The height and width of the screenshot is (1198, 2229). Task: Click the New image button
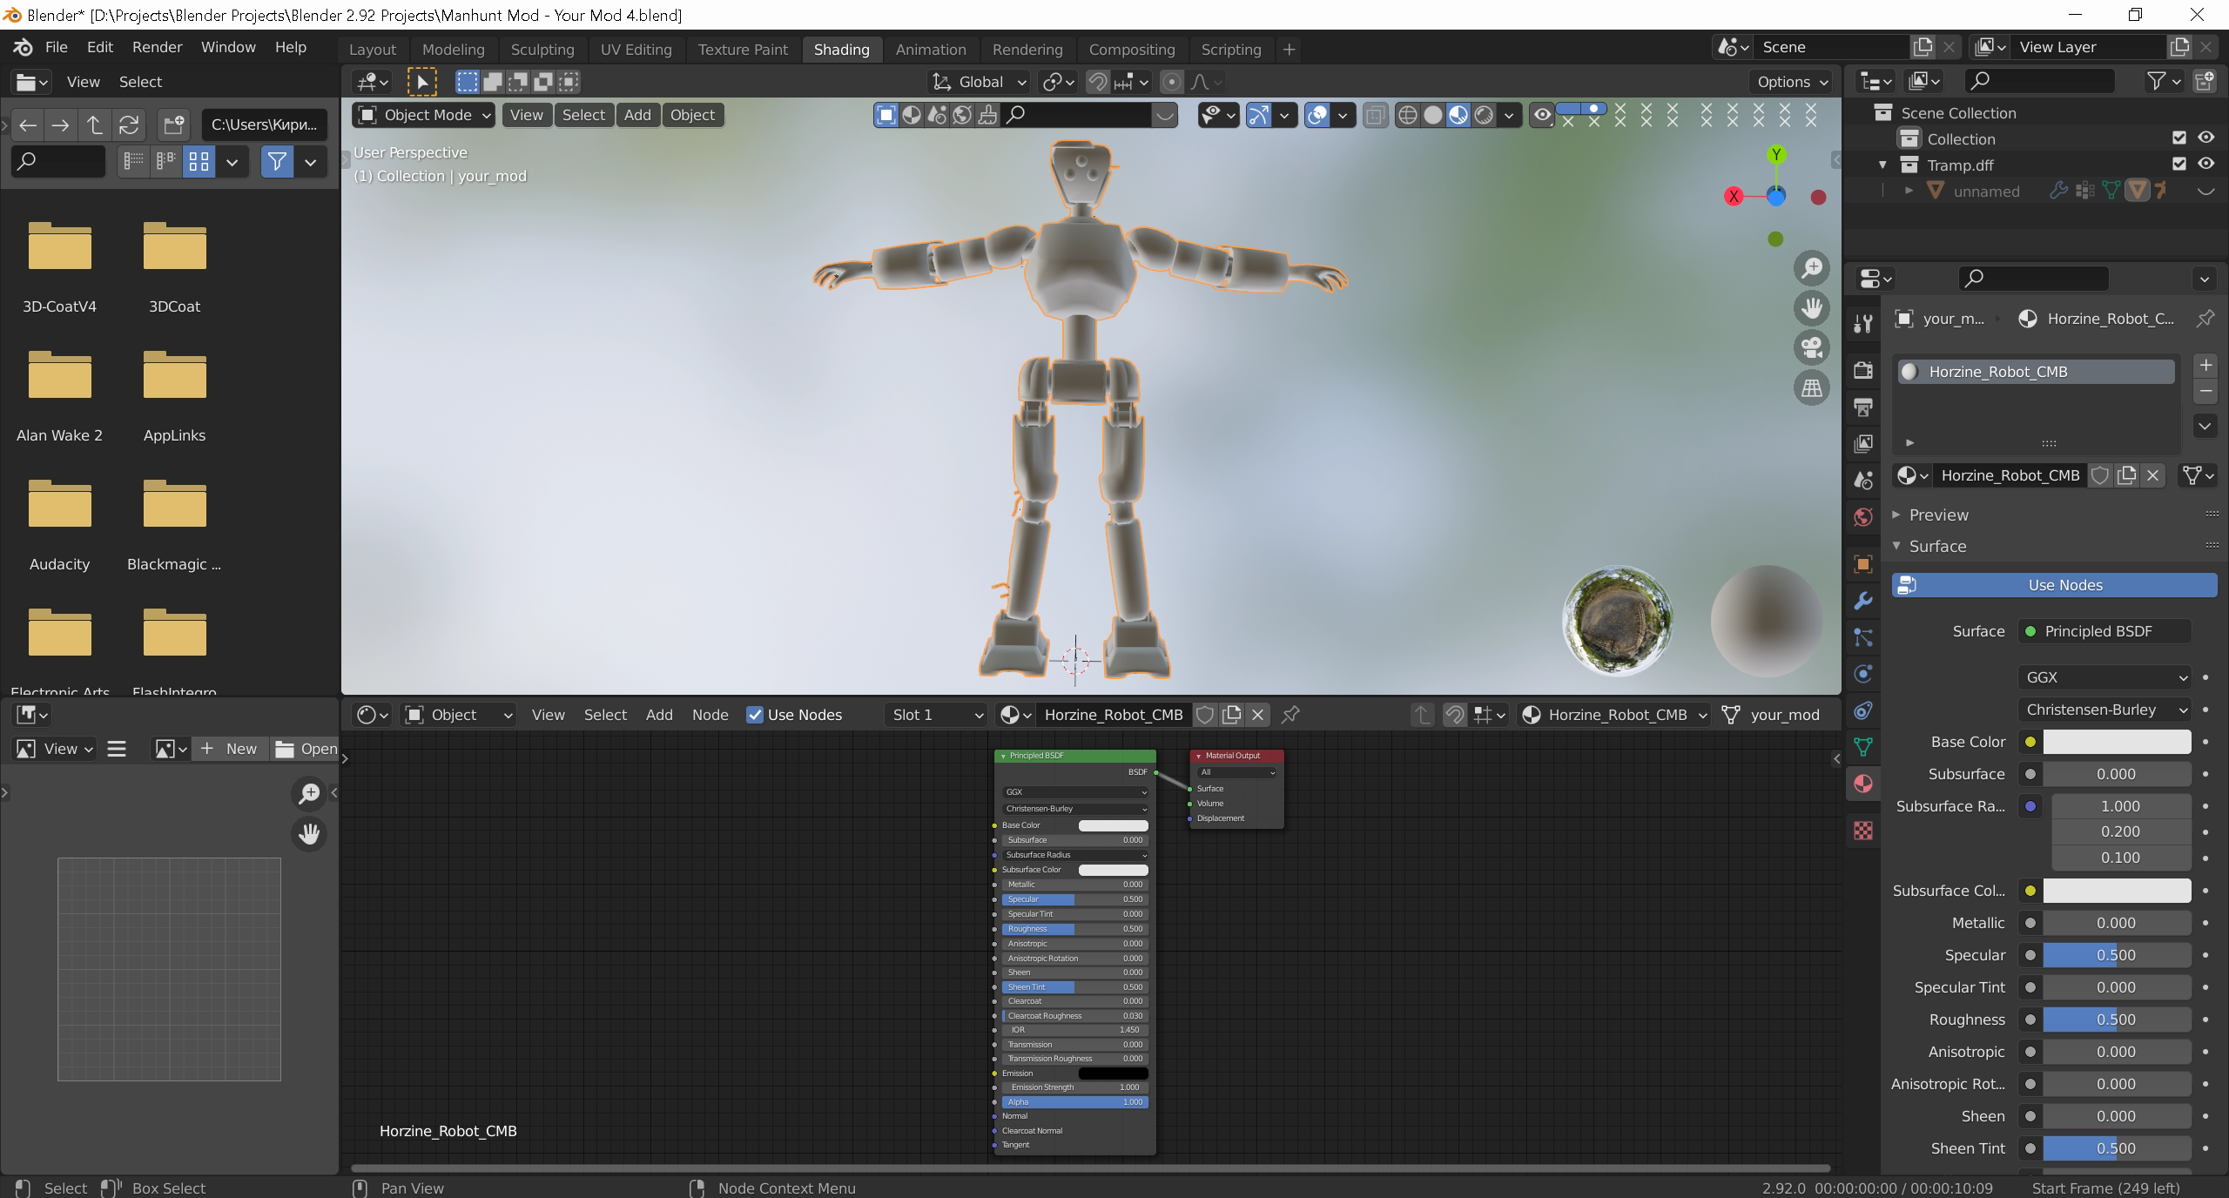pyautogui.click(x=229, y=749)
